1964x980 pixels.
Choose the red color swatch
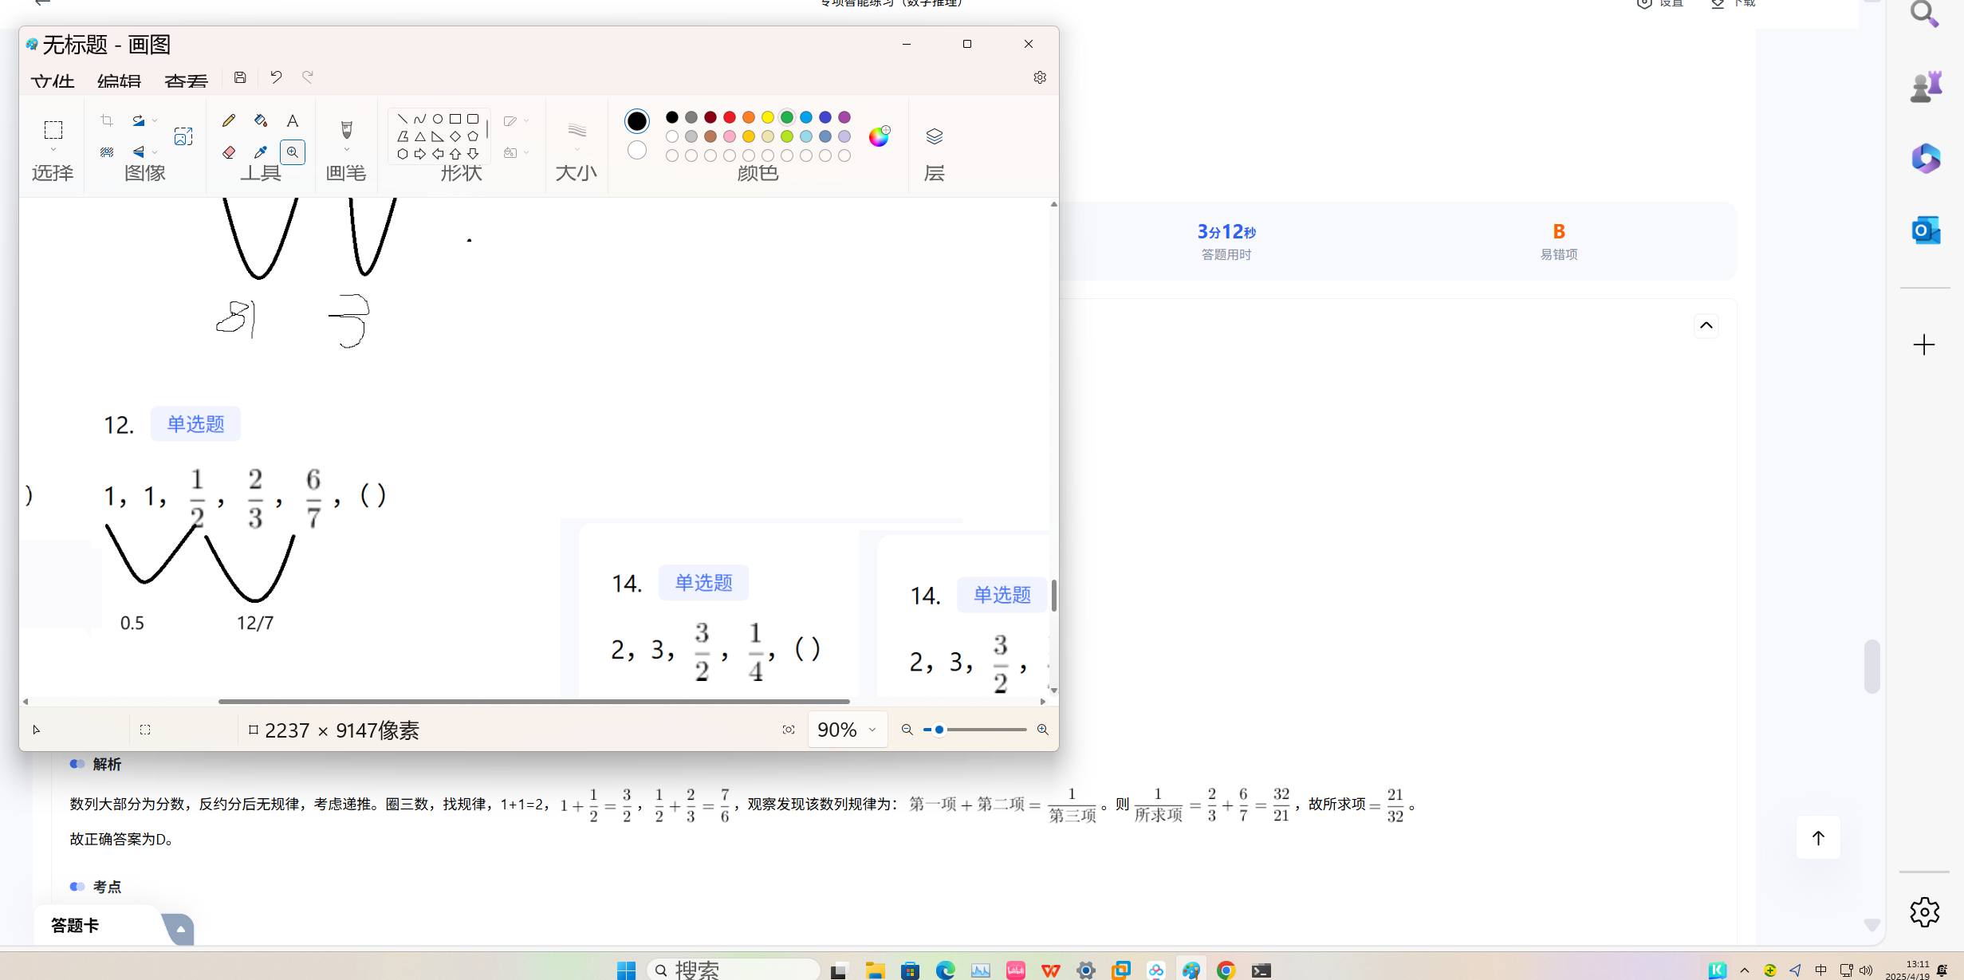point(729,117)
